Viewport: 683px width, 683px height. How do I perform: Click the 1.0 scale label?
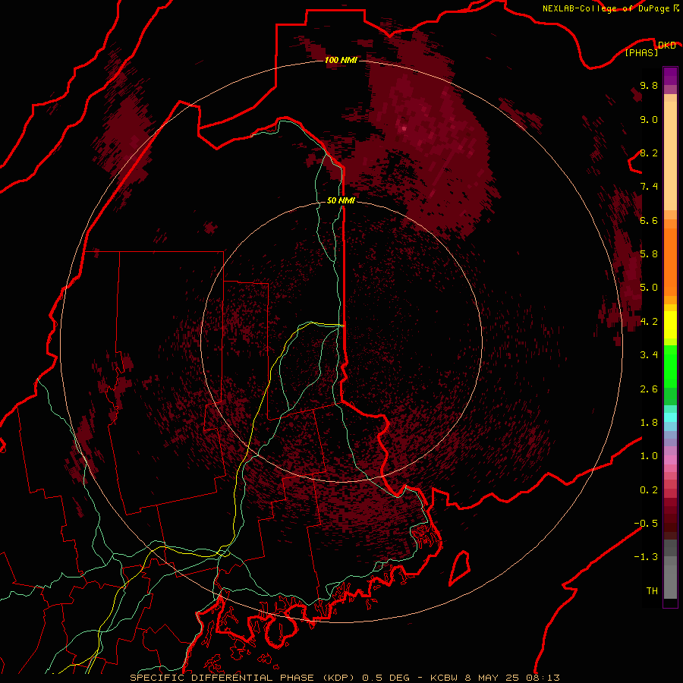tap(649, 456)
